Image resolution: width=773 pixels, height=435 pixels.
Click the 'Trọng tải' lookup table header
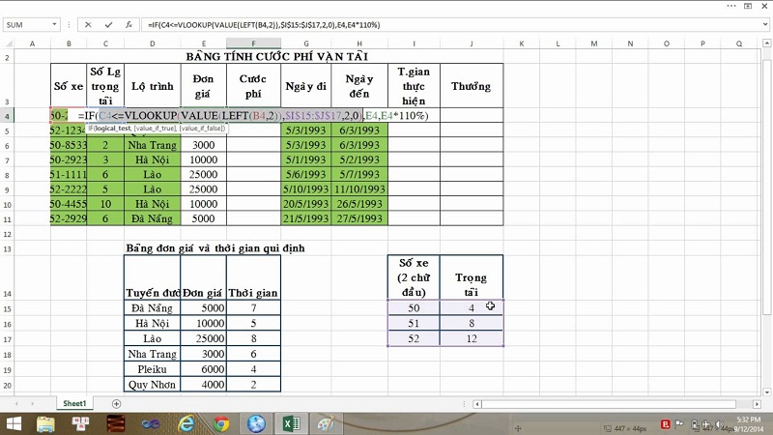(x=472, y=277)
